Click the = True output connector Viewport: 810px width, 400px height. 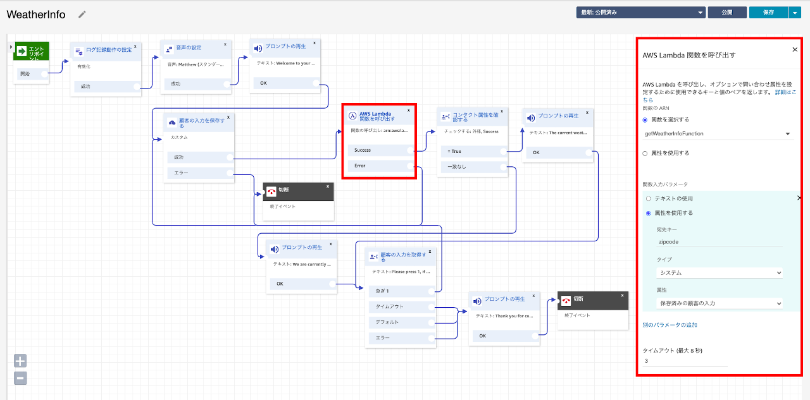pos(503,151)
